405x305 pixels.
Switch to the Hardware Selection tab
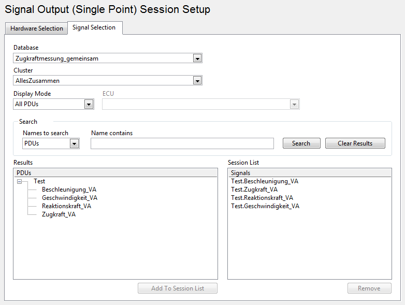[36, 28]
